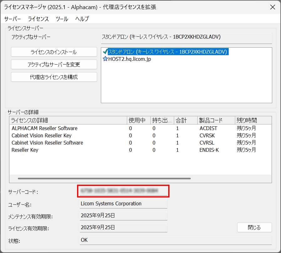
Task: Click the 状態 field showing OK
Action: [176, 240]
